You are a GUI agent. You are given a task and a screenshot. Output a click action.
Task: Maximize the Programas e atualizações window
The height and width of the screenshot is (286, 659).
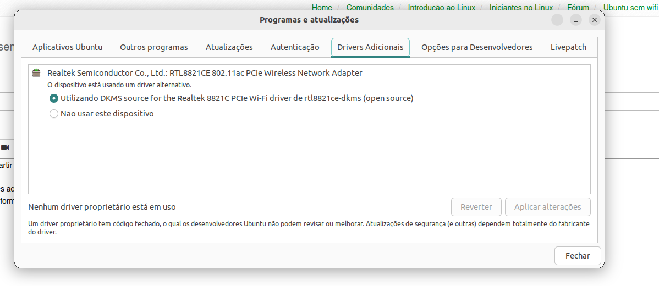(x=576, y=20)
